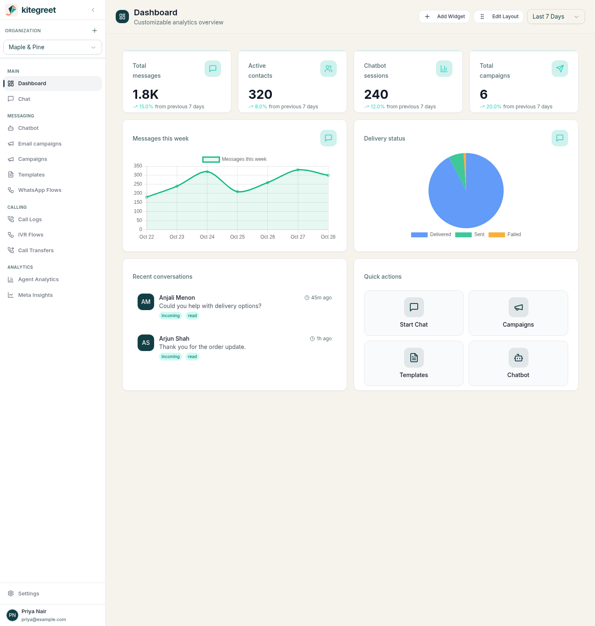Image resolution: width=595 pixels, height=626 pixels.
Task: Open Call Transfers in the sidebar
Action: click(52, 250)
